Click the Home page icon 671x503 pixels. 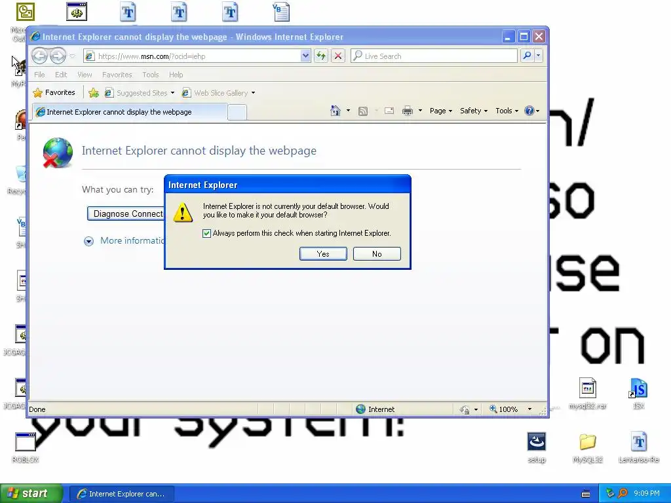tap(335, 111)
